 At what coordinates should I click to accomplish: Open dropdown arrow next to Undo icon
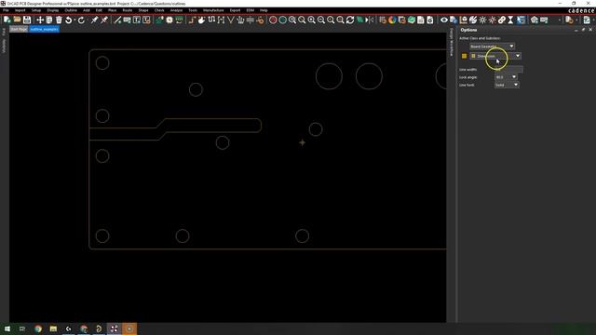(x=74, y=20)
